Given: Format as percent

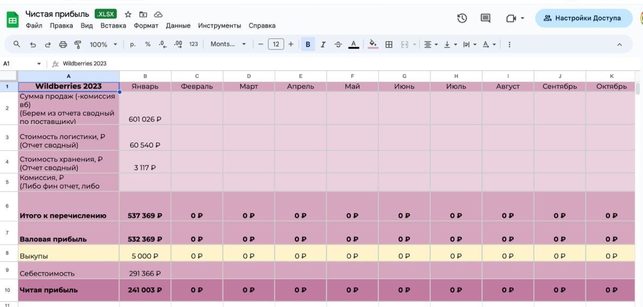Looking at the screenshot, I should click(x=148, y=44).
